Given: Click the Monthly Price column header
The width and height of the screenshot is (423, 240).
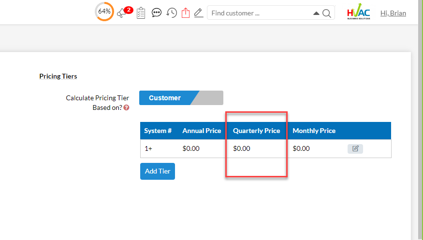Looking at the screenshot, I should (314, 131).
